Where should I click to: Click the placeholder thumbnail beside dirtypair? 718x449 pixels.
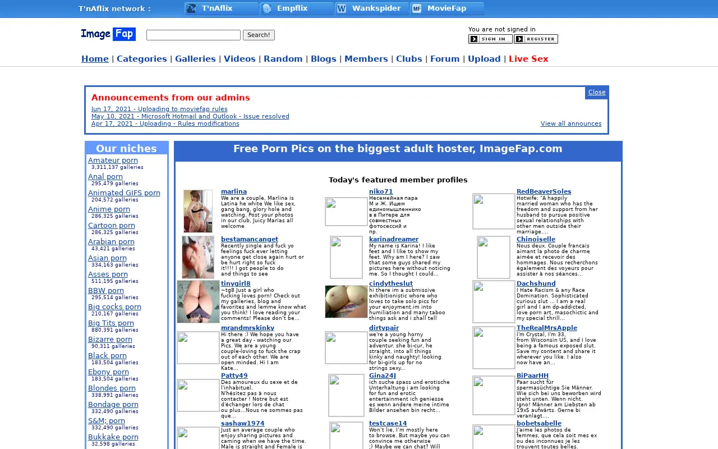(x=346, y=347)
